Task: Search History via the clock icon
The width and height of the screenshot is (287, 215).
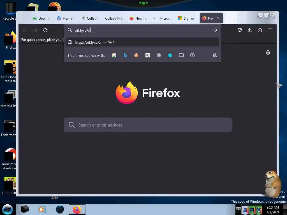Action: (x=192, y=55)
